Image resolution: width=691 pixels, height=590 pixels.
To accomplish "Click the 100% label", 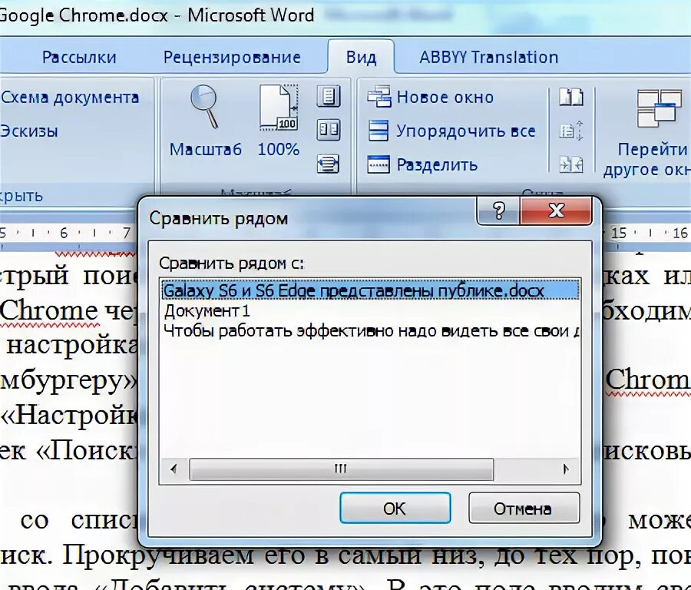I will tap(279, 150).
